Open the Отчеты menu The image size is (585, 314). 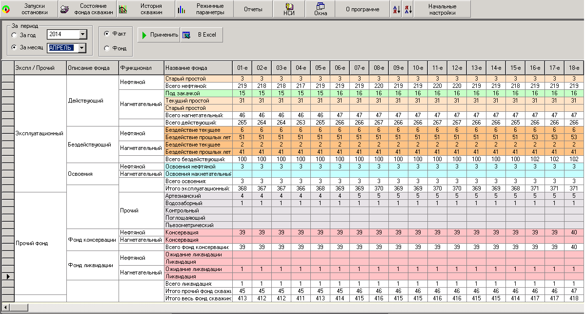(x=253, y=9)
